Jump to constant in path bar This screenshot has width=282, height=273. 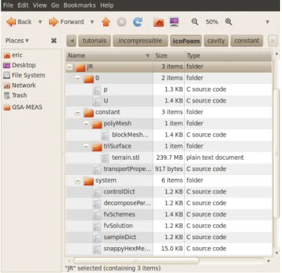click(247, 41)
